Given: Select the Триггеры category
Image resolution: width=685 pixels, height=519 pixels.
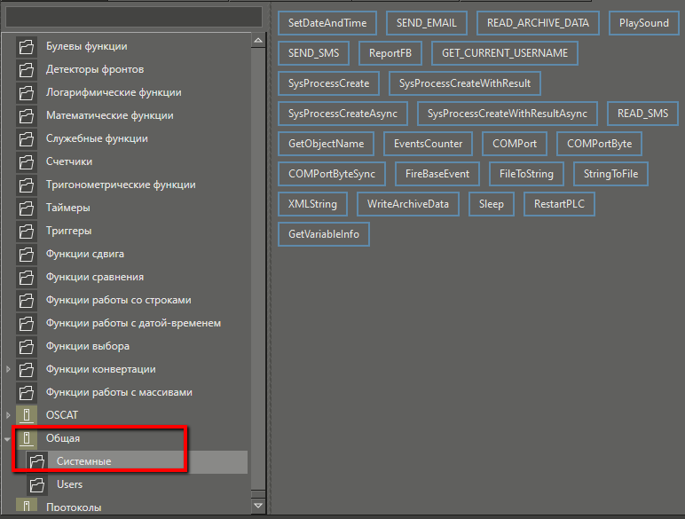Looking at the screenshot, I should [x=68, y=231].
